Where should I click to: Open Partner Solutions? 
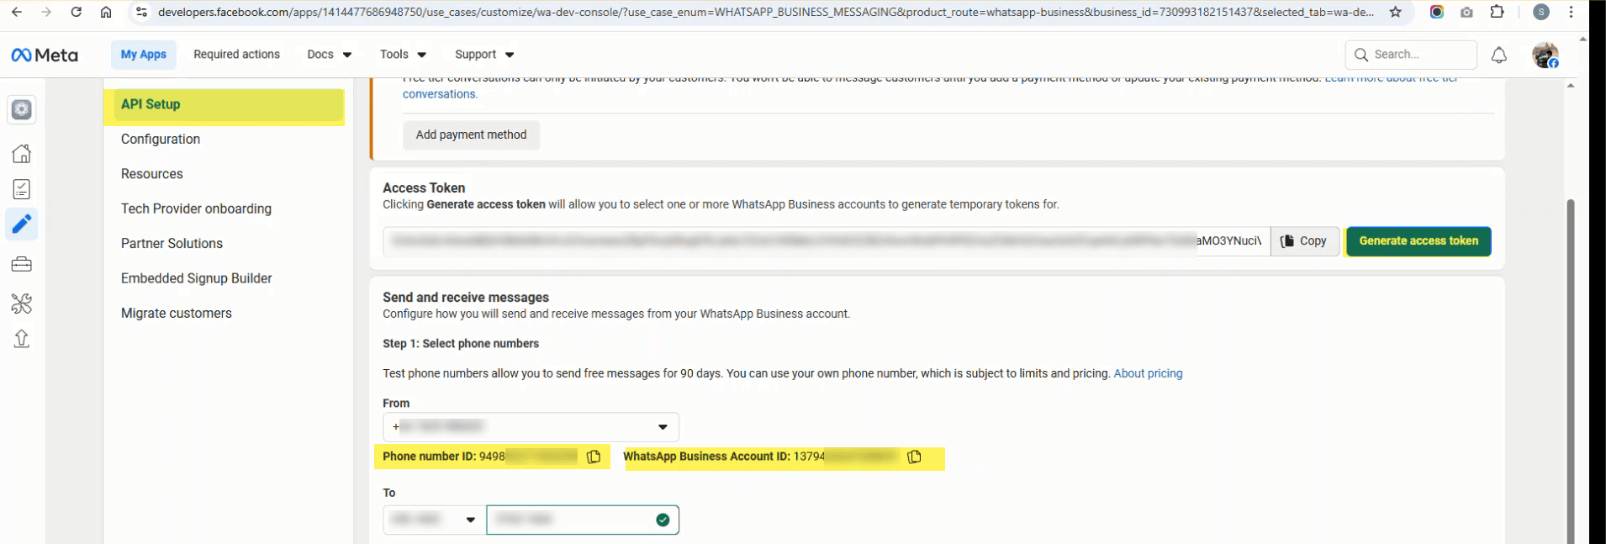[172, 244]
